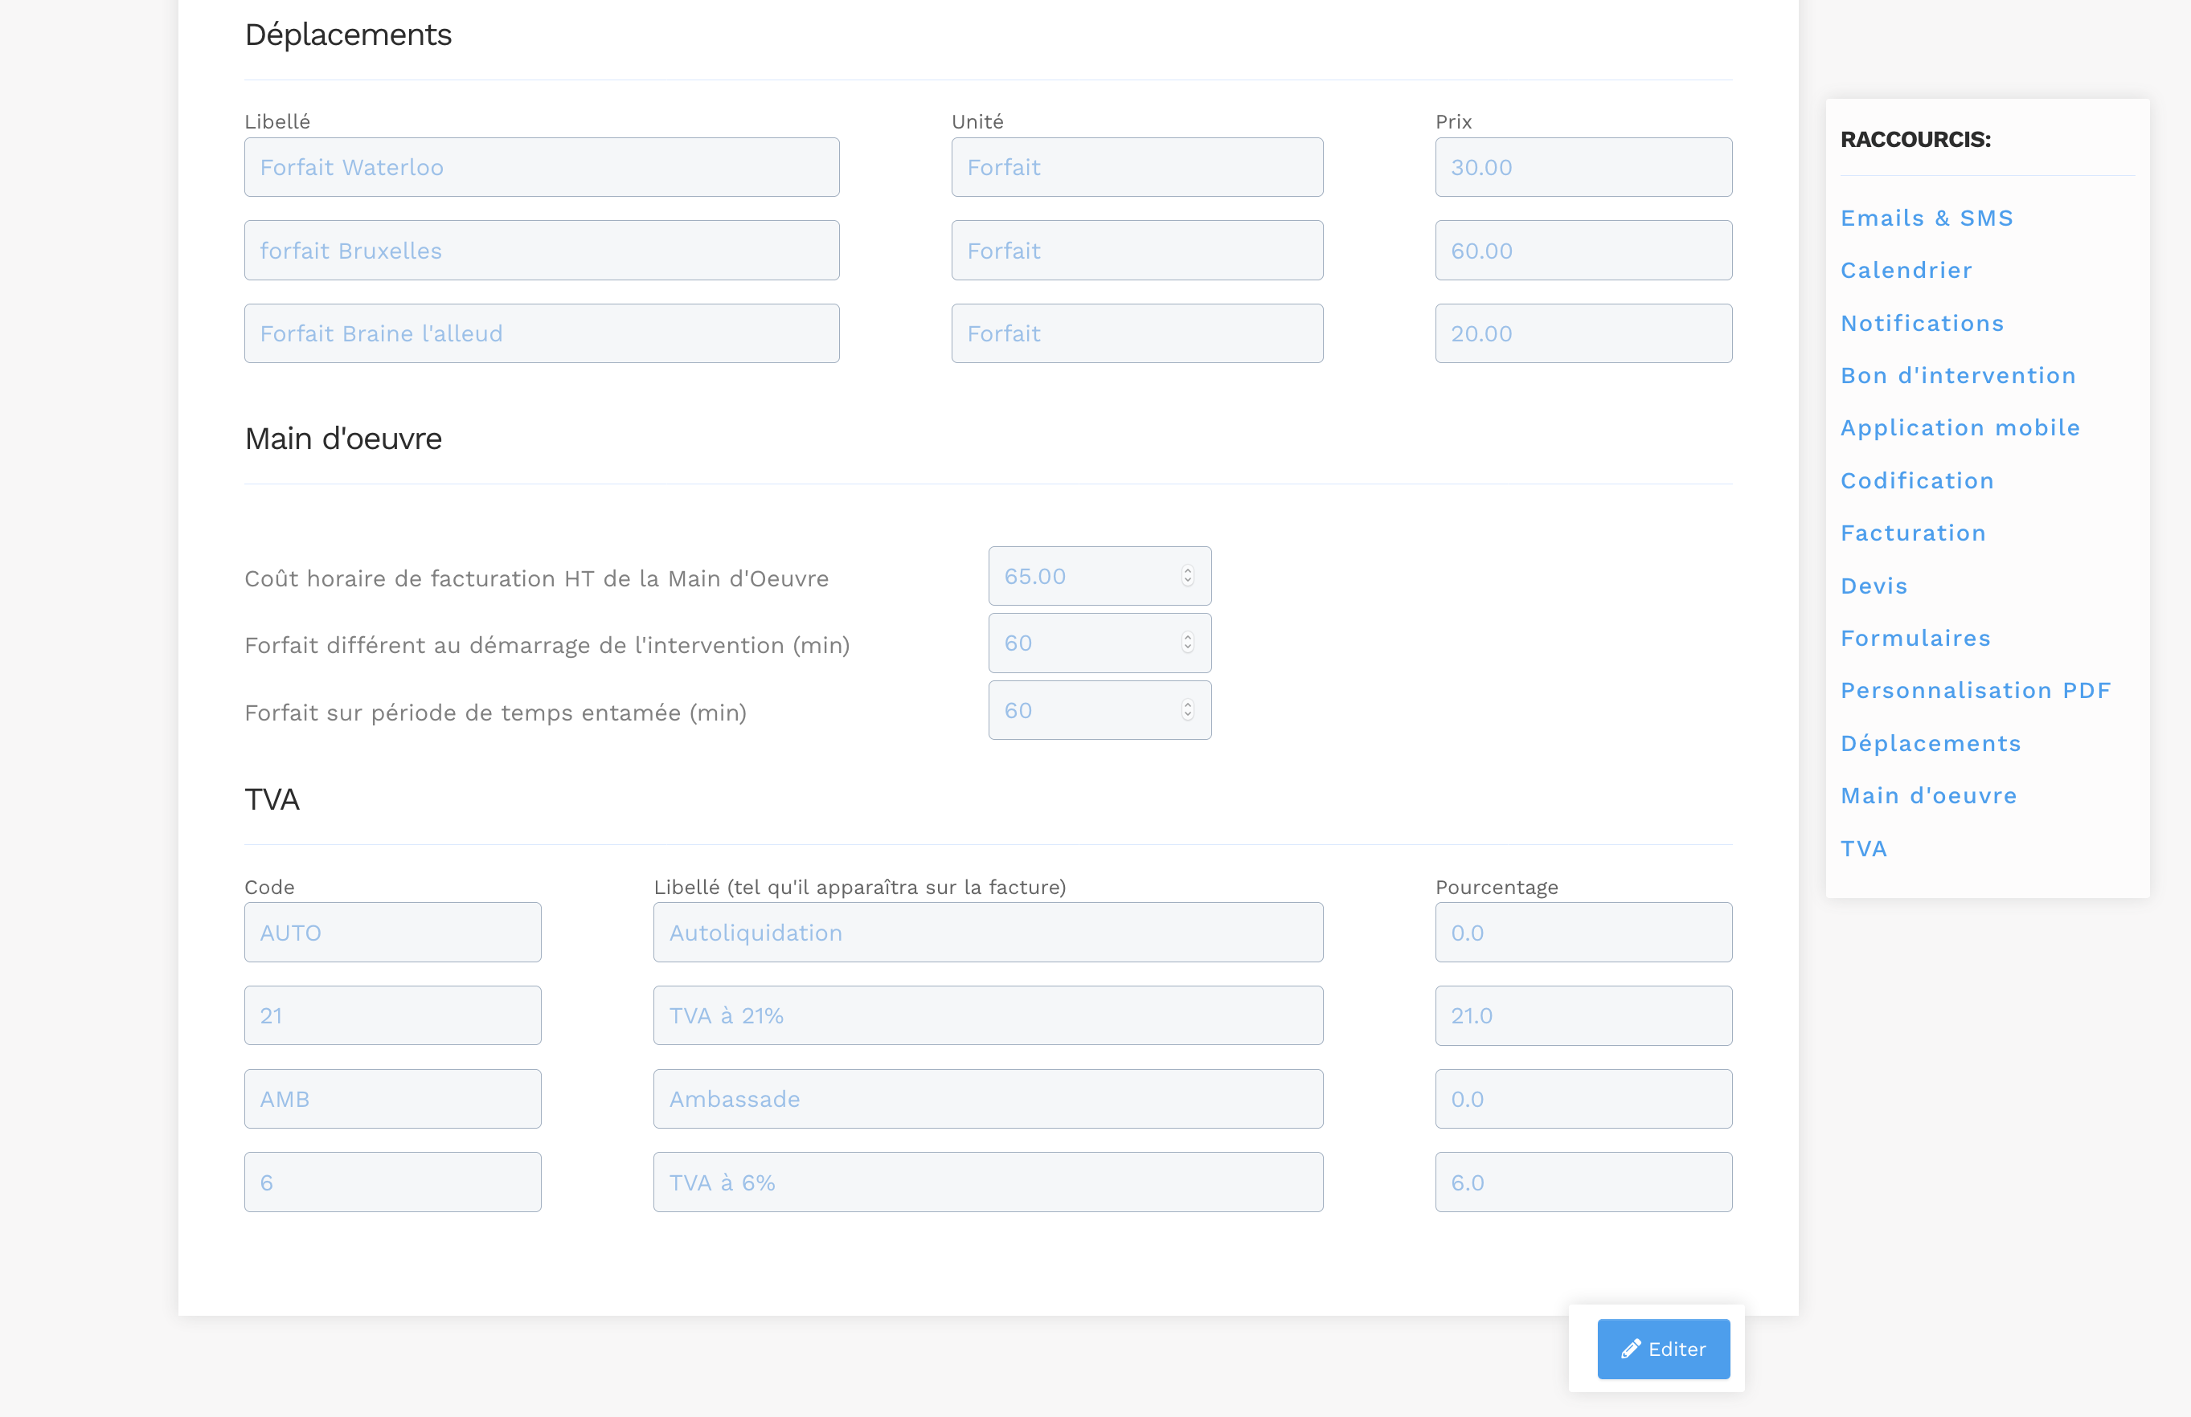Image resolution: width=2191 pixels, height=1417 pixels.
Task: Click the TVA à 6% percentage field
Action: (1583, 1182)
